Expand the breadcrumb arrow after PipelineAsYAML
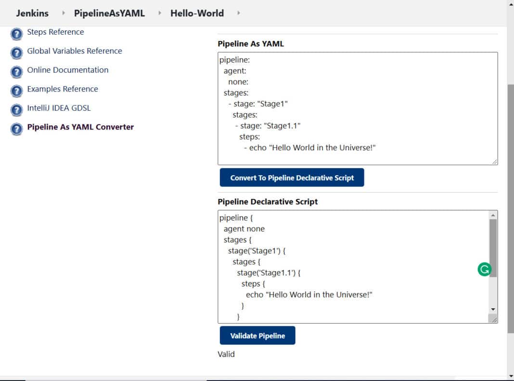Image resolution: width=514 pixels, height=381 pixels. 160,13
